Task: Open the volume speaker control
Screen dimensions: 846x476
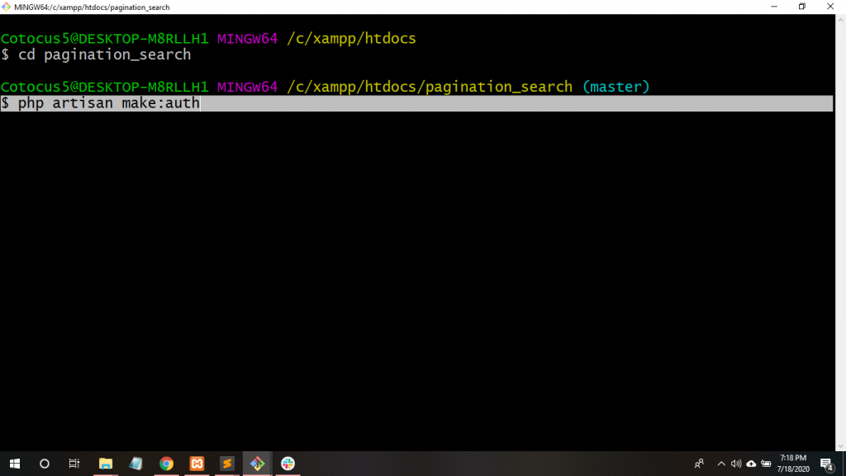Action: (735, 464)
